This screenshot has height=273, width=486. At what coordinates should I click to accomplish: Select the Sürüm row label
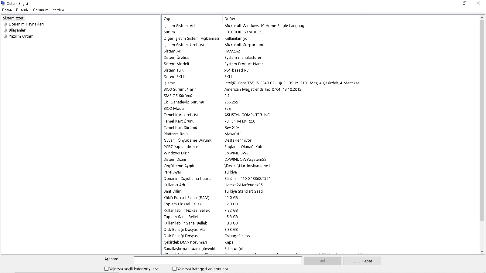(169, 32)
